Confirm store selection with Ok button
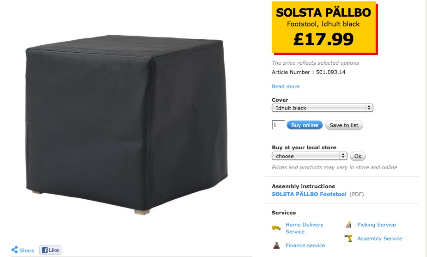This screenshot has height=257, width=427. 358,156
